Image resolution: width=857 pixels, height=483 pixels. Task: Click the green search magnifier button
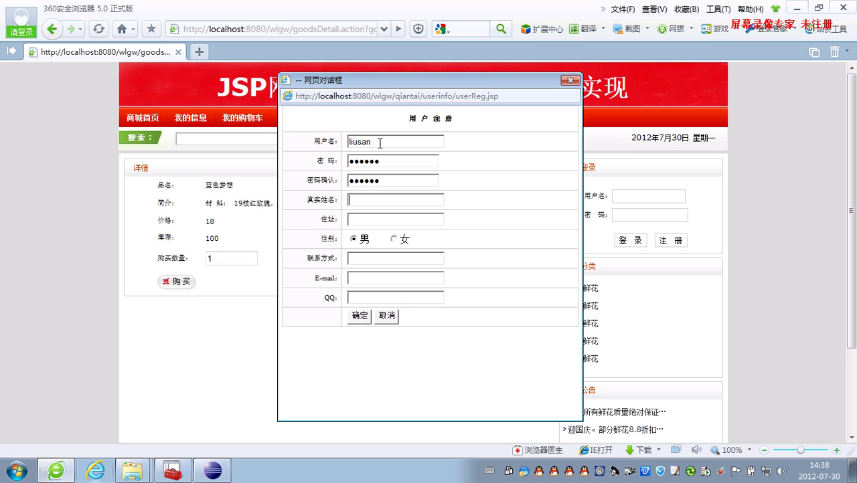click(x=500, y=29)
